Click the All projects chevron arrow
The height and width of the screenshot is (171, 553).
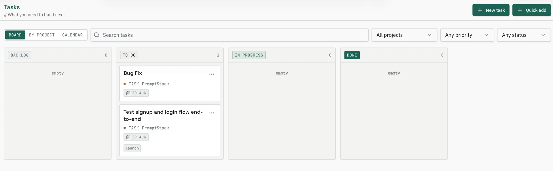429,35
